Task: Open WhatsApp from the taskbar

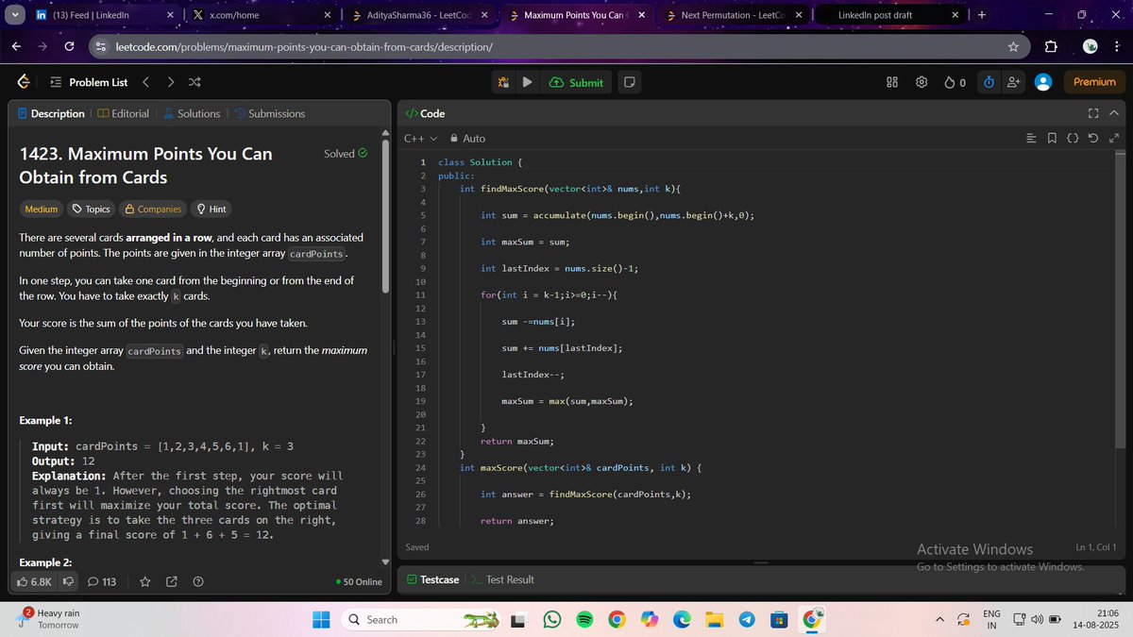Action: tap(552, 620)
